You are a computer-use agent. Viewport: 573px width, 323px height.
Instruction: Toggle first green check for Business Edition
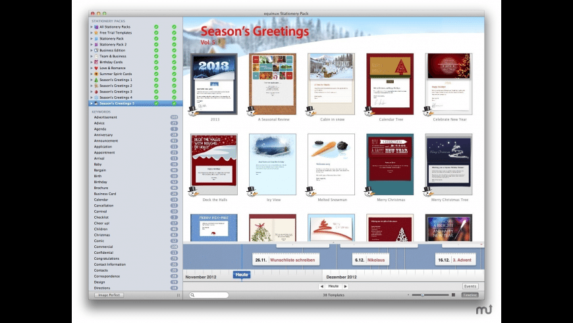[x=156, y=50]
